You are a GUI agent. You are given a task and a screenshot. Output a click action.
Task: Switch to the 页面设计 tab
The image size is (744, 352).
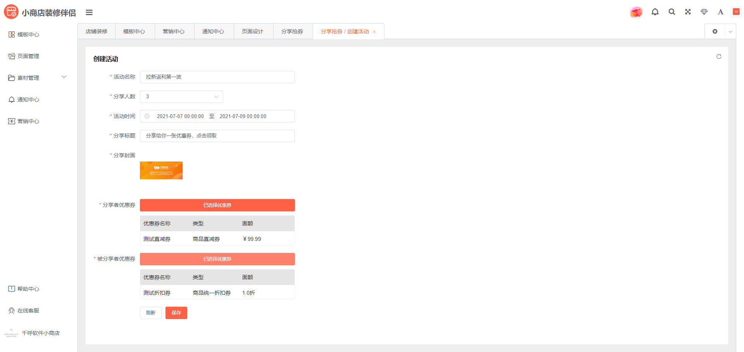tap(253, 31)
